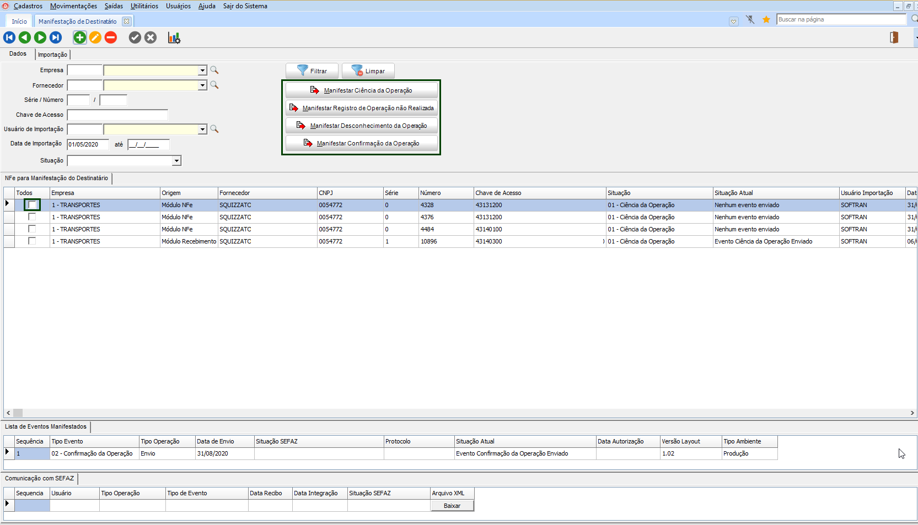Click the Filtrar button
Image resolution: width=918 pixels, height=525 pixels.
312,71
